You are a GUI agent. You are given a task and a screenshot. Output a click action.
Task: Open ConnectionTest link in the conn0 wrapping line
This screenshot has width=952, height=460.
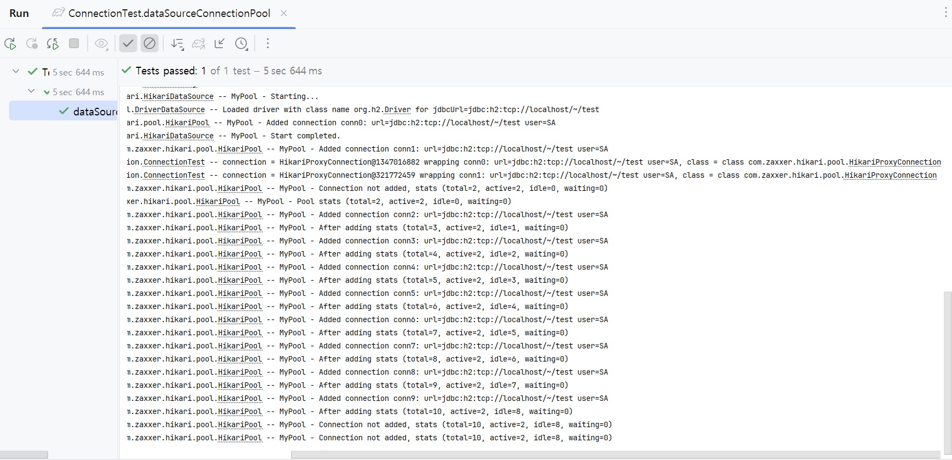(x=174, y=162)
